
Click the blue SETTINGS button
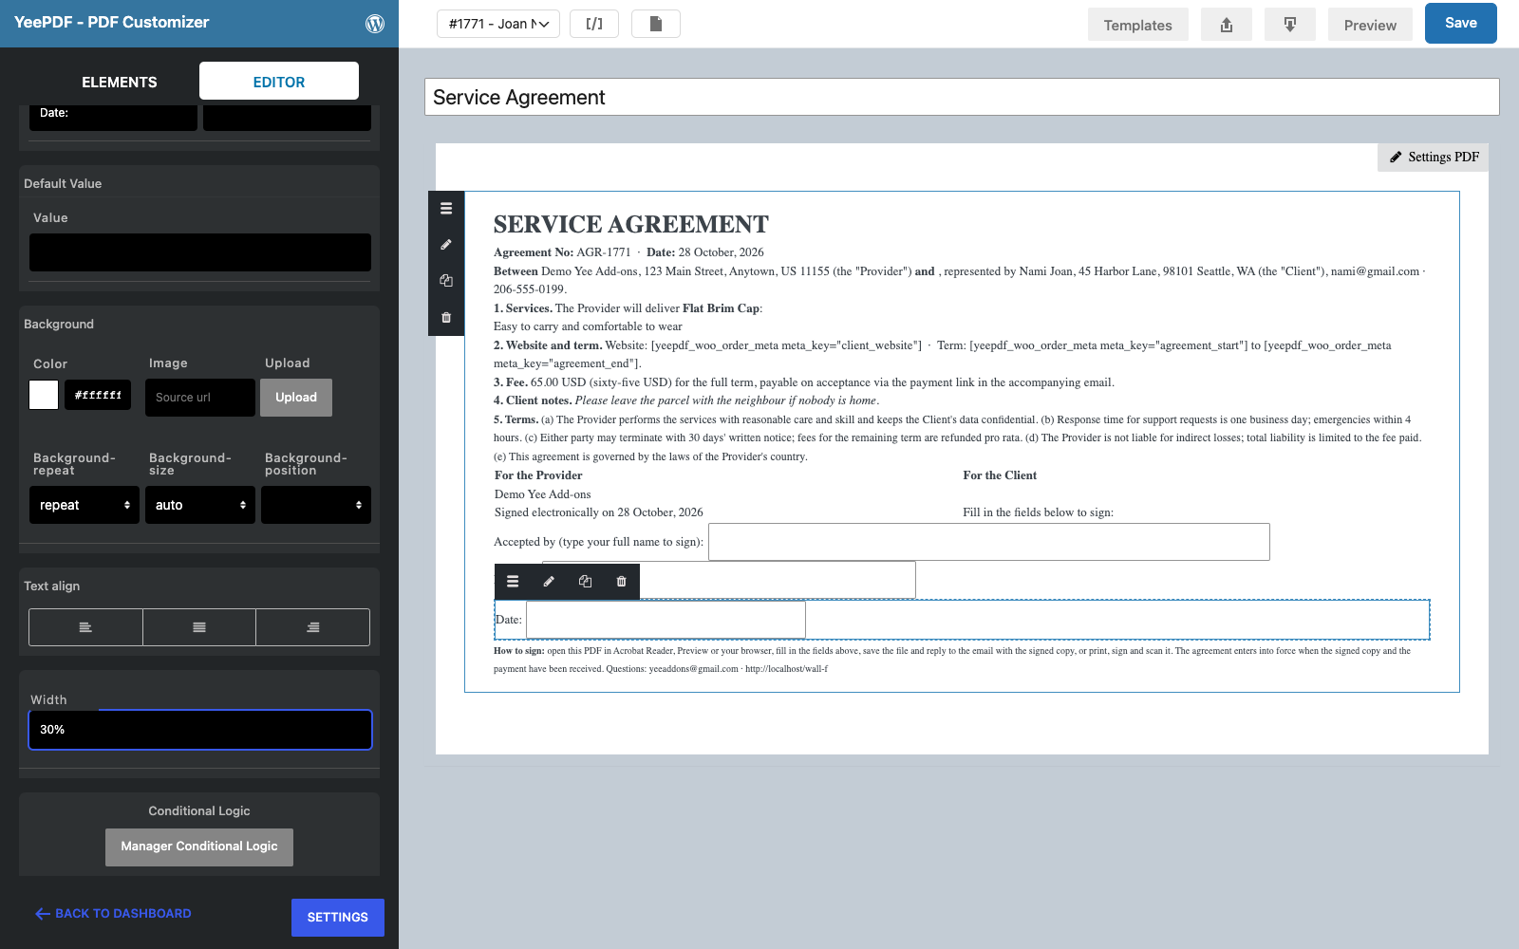coord(338,918)
